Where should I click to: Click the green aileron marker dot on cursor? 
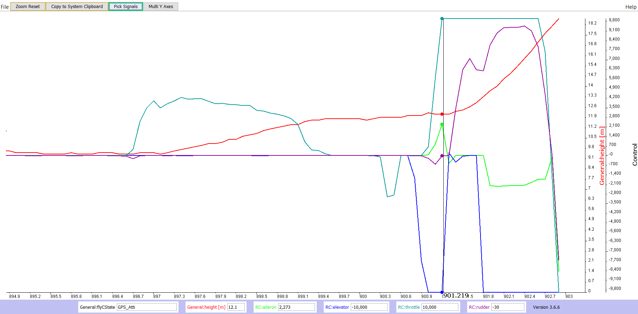point(442,124)
